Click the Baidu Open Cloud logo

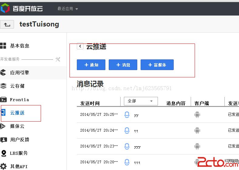pos(22,9)
